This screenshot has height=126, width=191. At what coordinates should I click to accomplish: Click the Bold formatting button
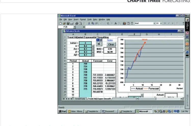click(x=165, y=23)
